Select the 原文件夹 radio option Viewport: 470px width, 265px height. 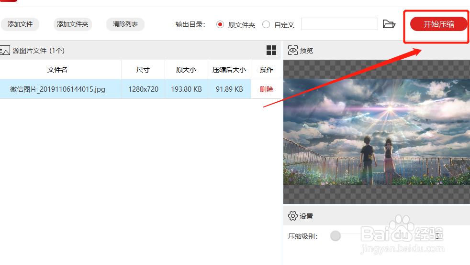pos(220,24)
